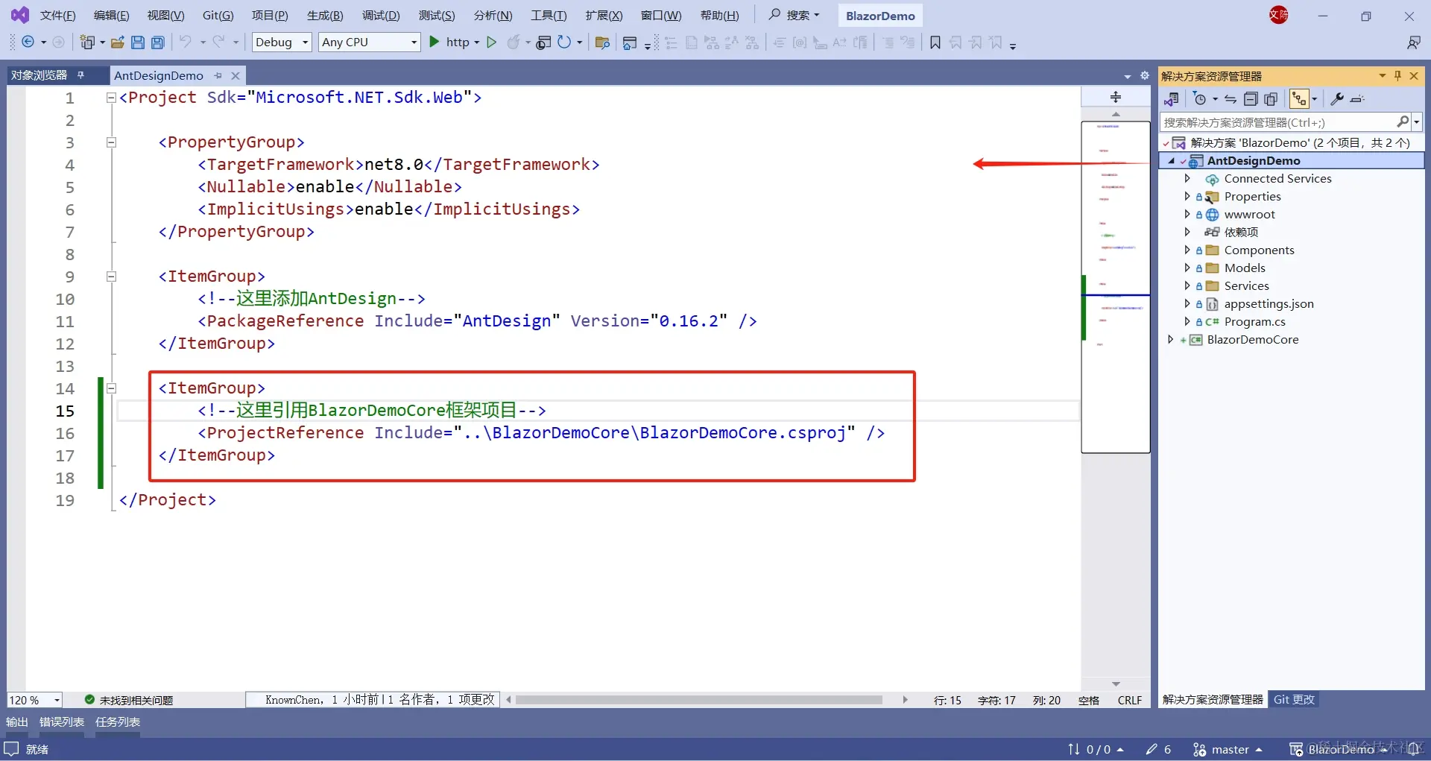Screen dimensions: 1431x761
Task: Collapse the ItemGroup outline on line 14
Action: click(x=111, y=388)
